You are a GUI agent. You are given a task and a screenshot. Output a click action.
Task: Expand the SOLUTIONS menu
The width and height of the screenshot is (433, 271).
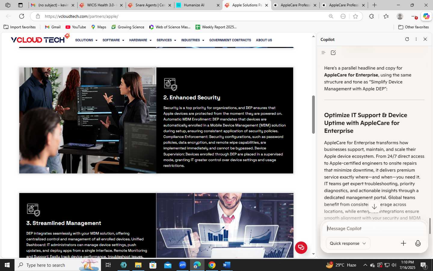[x=86, y=40]
